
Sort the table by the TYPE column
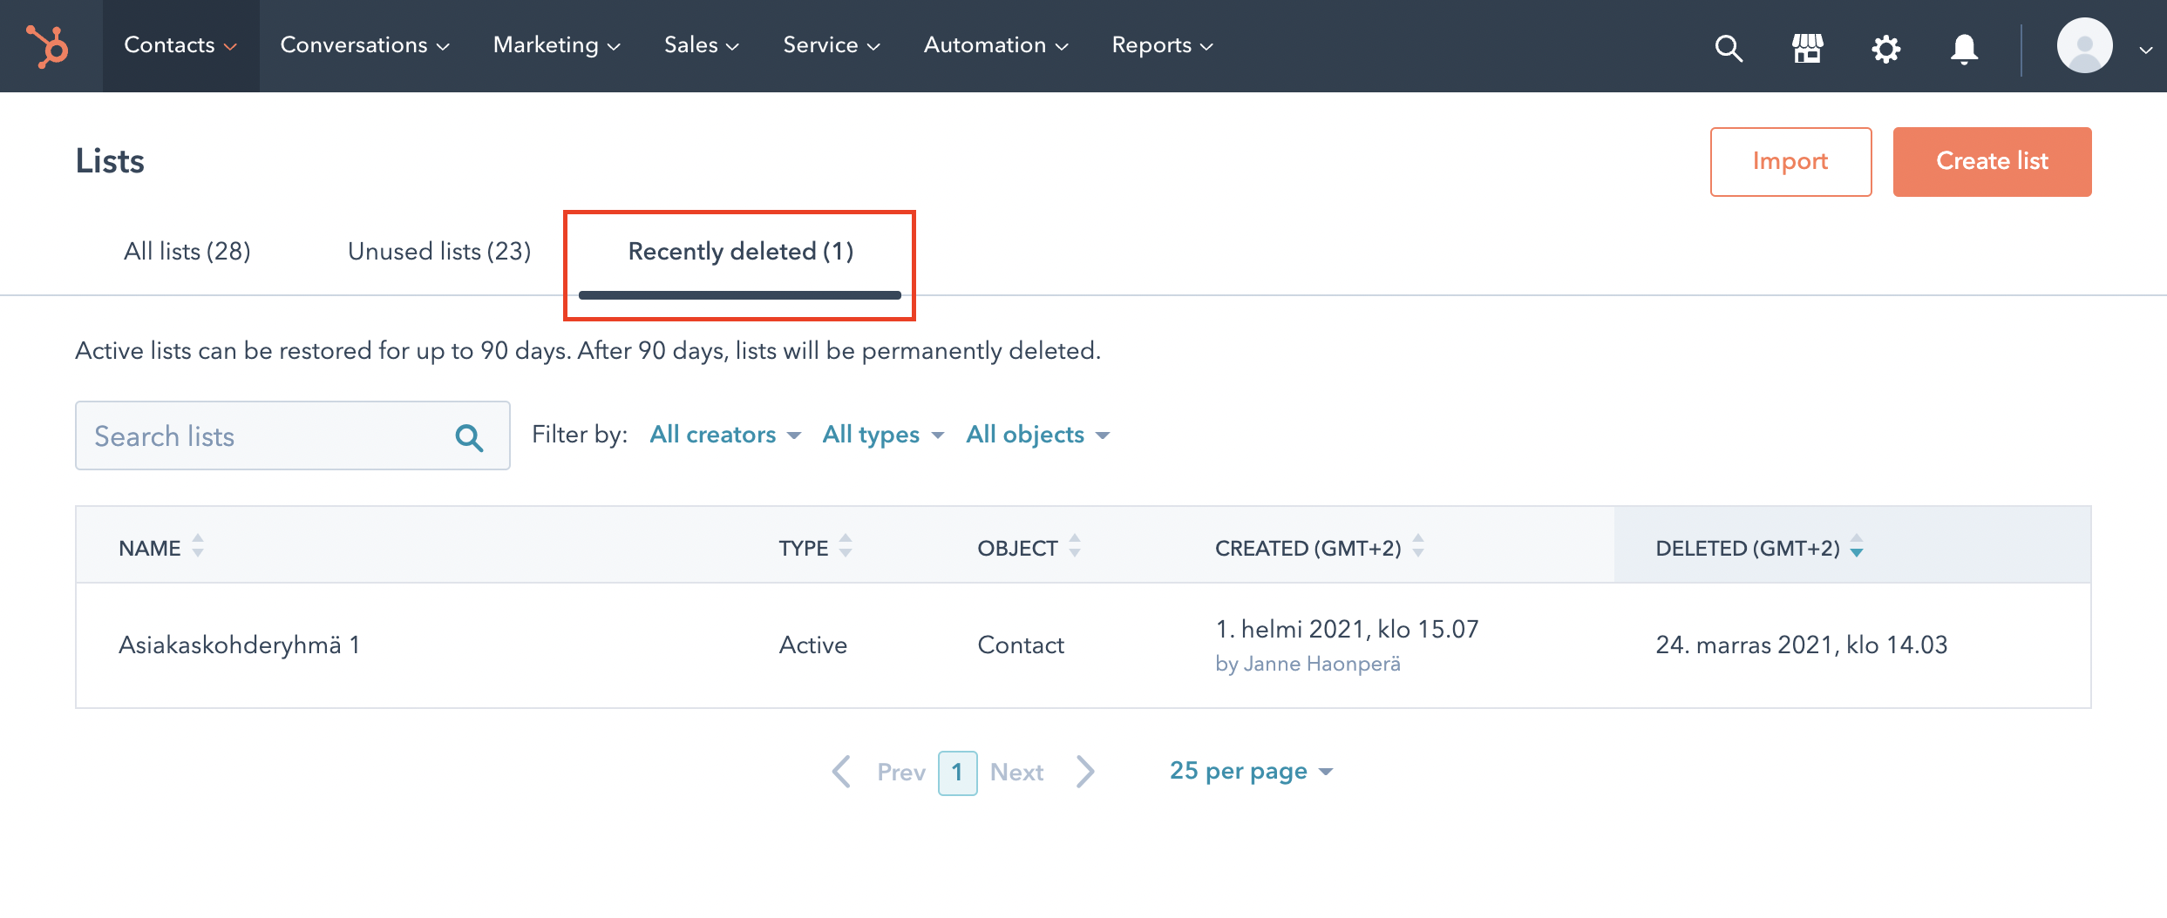click(x=815, y=547)
